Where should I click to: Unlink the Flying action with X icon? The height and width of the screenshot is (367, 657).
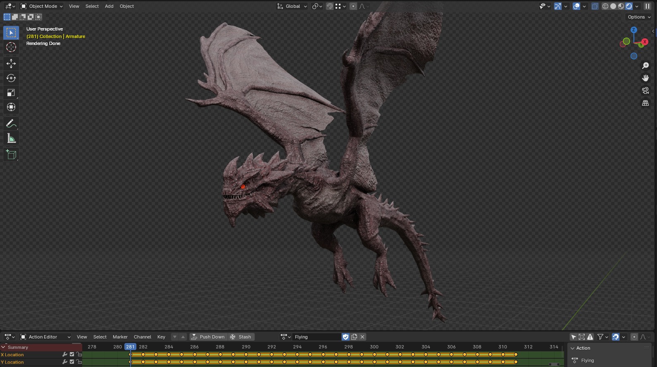coord(362,337)
